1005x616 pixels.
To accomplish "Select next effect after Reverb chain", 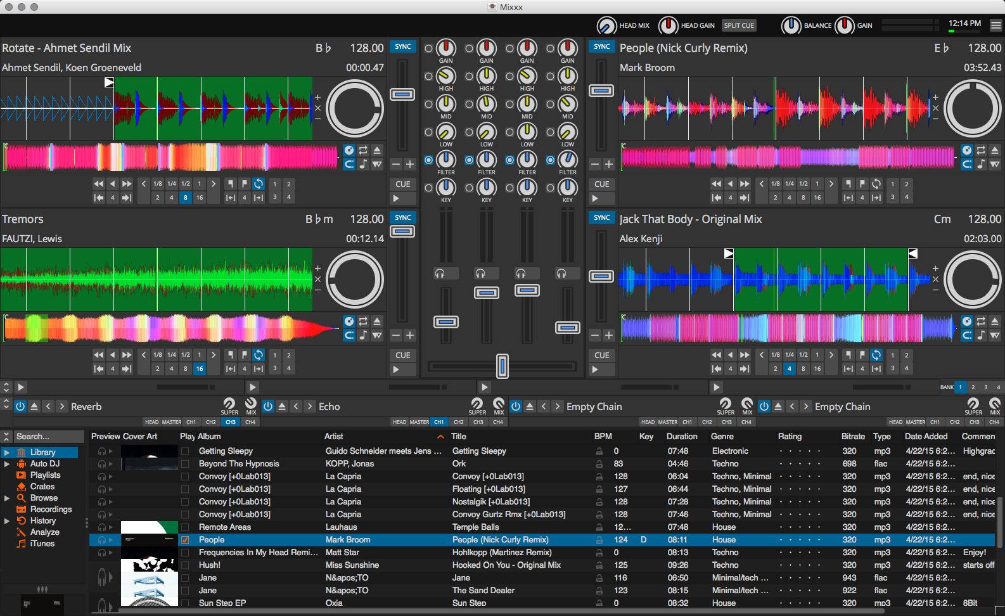I will click(x=62, y=406).
